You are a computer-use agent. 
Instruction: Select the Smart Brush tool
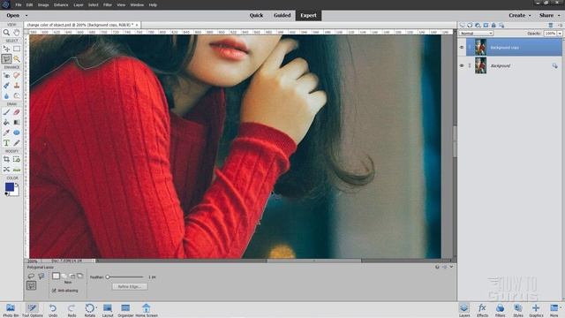click(x=6, y=86)
